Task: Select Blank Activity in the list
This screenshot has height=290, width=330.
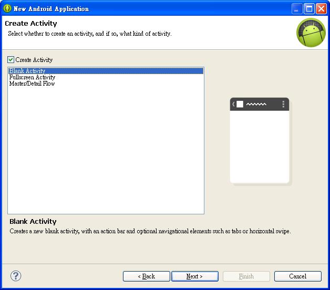Action: (x=106, y=71)
